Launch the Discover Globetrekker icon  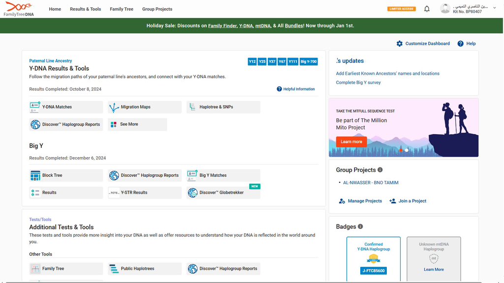pyautogui.click(x=192, y=193)
